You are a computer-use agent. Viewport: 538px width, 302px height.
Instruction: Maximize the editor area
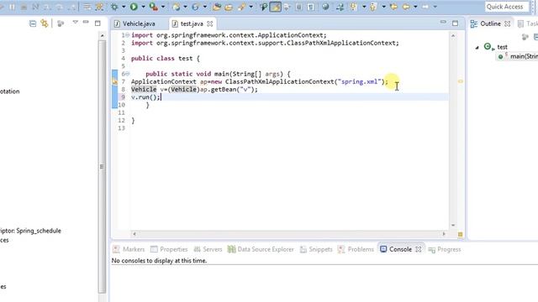point(456,23)
